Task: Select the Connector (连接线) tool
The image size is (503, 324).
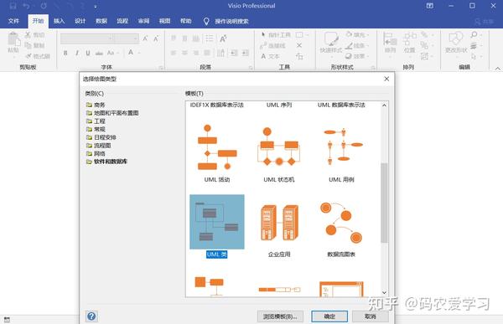Action: [272, 45]
